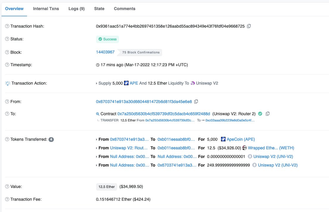Click the Tokens Transferred count badge 4
The width and height of the screenshot is (329, 212).
pyautogui.click(x=51, y=139)
